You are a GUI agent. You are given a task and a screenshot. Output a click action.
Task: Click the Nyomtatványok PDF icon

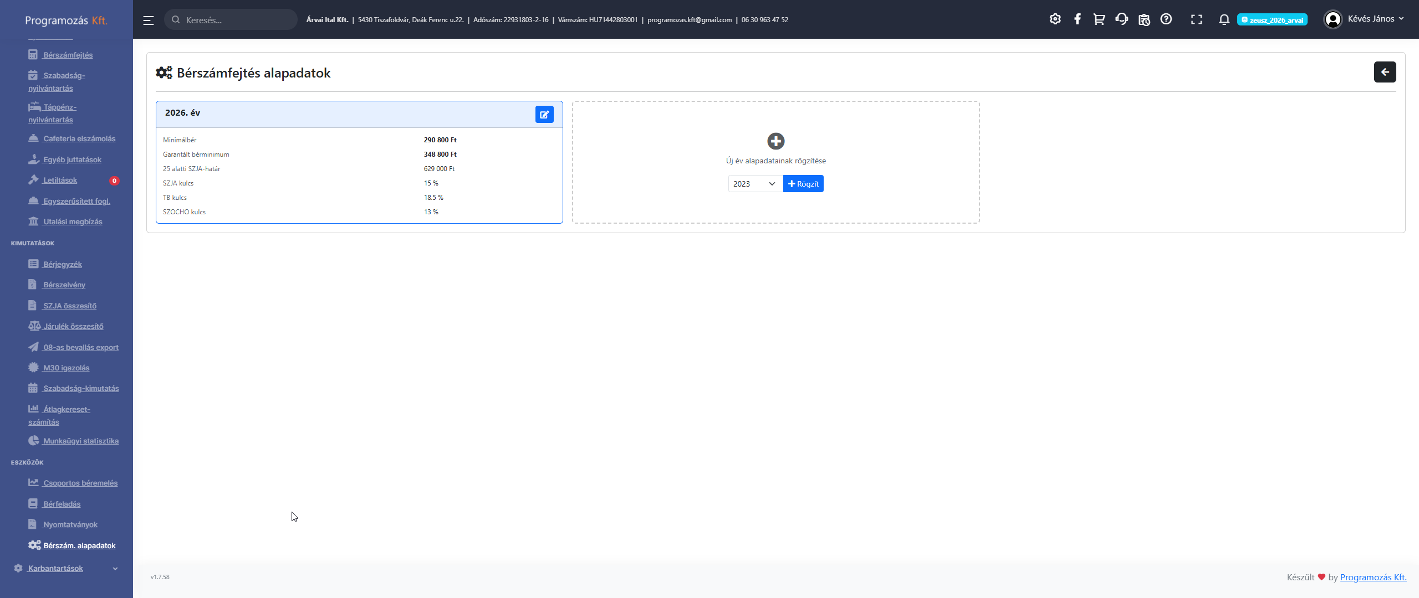tap(33, 524)
